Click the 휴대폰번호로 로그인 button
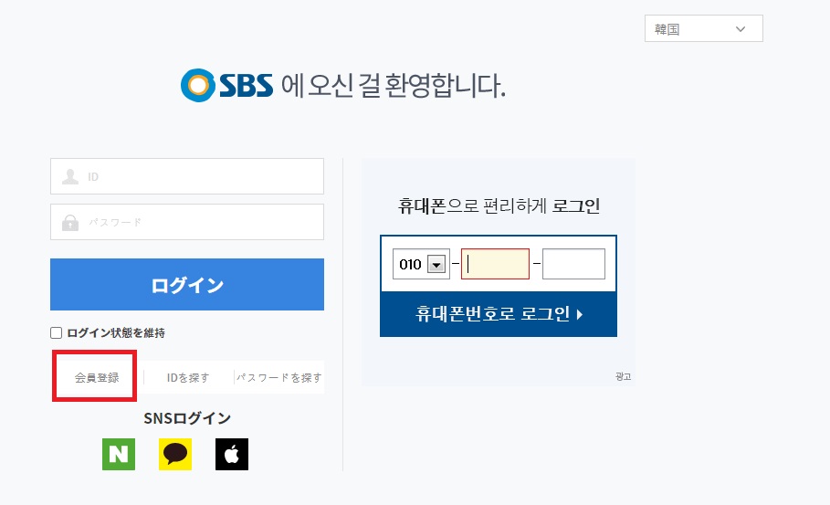The width and height of the screenshot is (830, 505). [499, 314]
